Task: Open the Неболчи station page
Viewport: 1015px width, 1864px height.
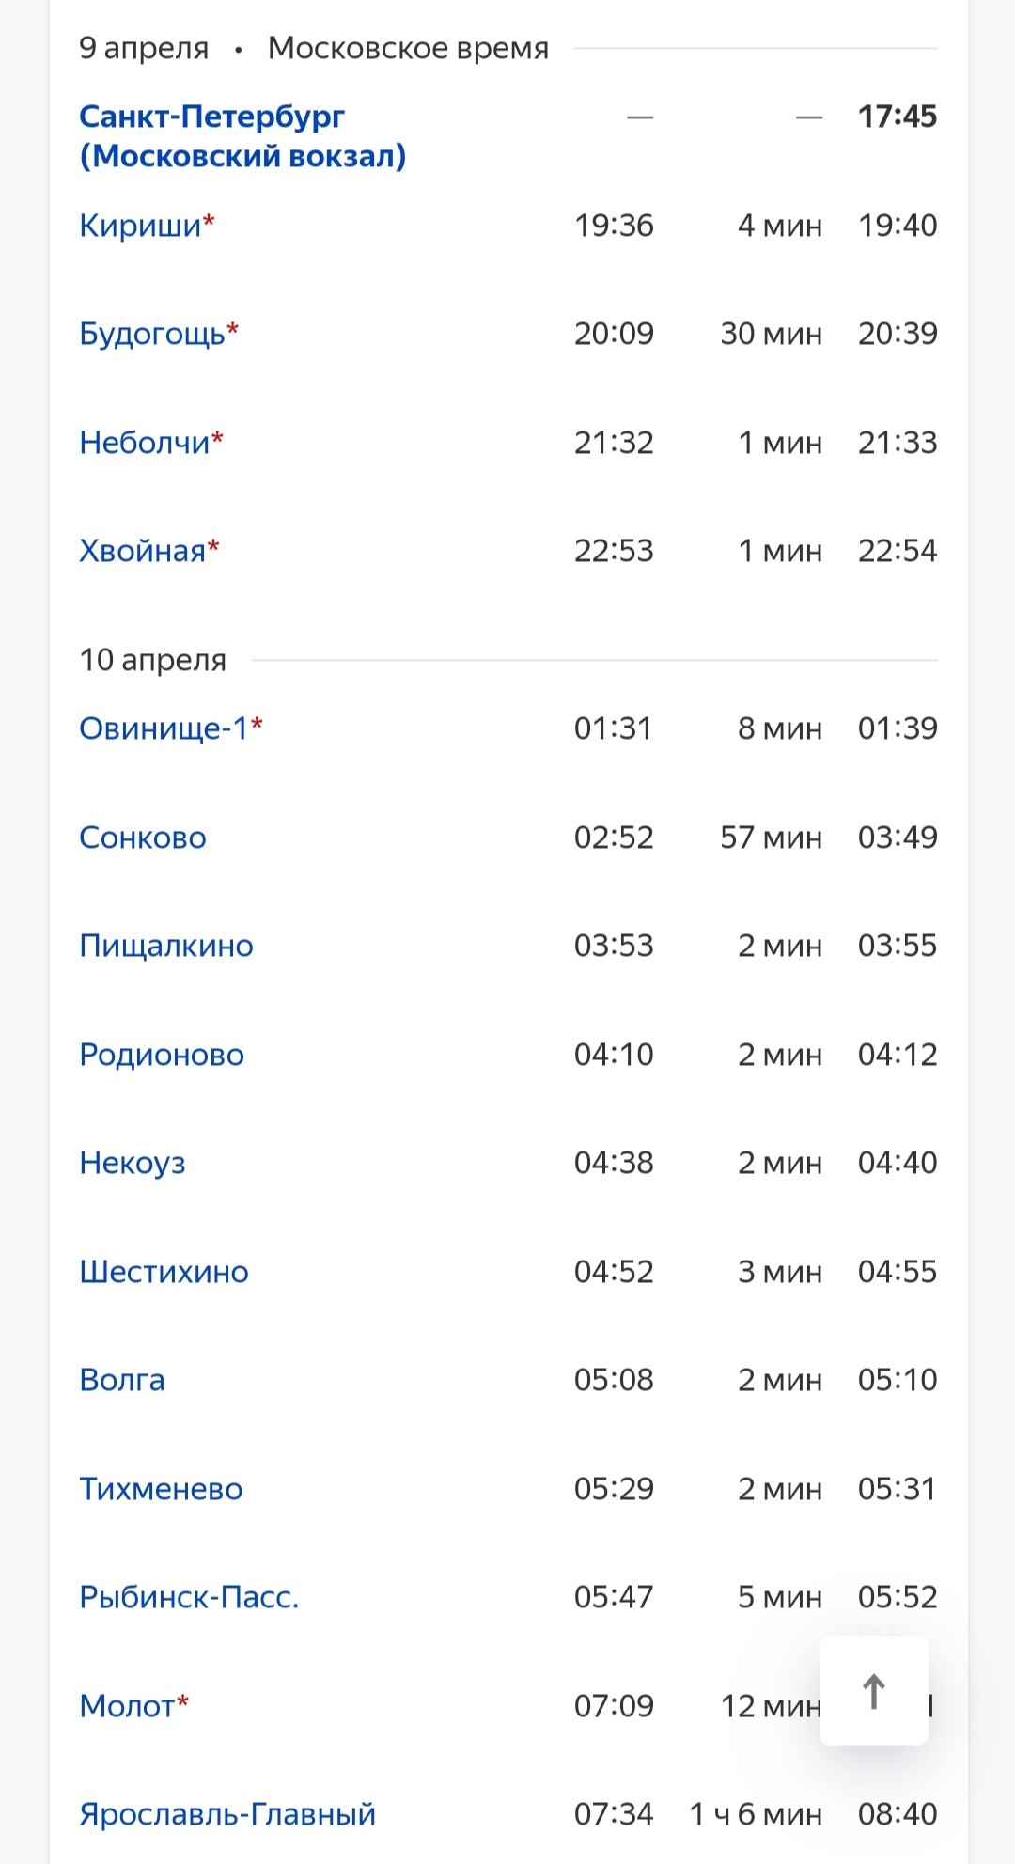Action: tap(145, 443)
